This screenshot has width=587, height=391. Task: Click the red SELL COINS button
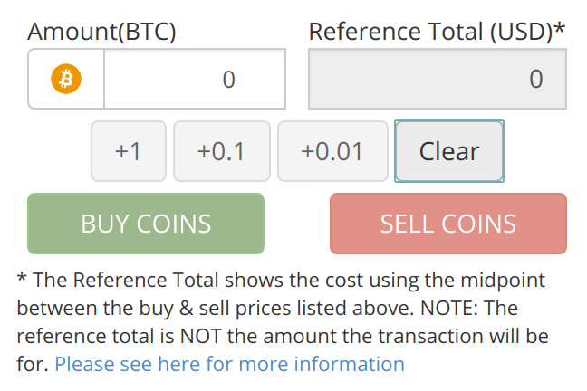(448, 224)
